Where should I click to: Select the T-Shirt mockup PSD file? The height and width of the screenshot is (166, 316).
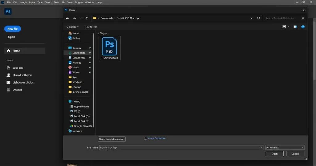point(110,48)
